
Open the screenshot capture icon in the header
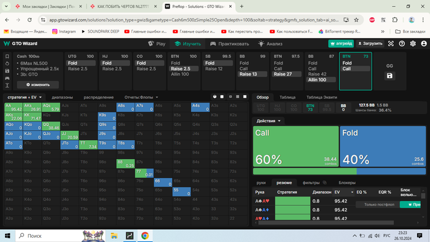tap(391, 44)
